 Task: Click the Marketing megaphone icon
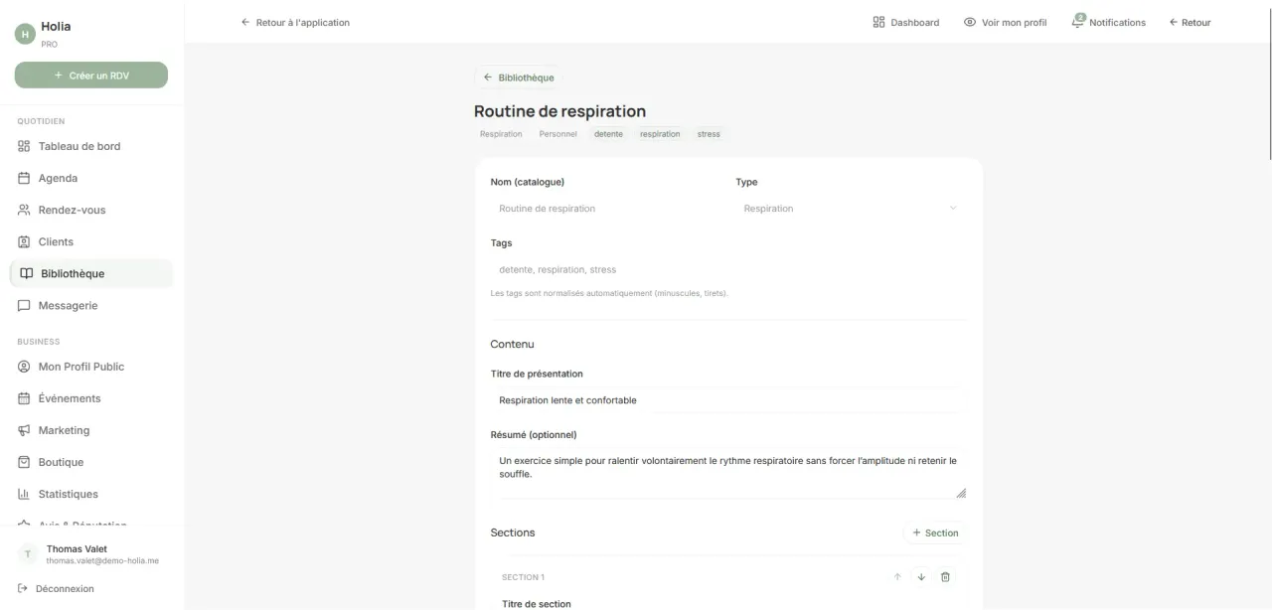pos(25,430)
